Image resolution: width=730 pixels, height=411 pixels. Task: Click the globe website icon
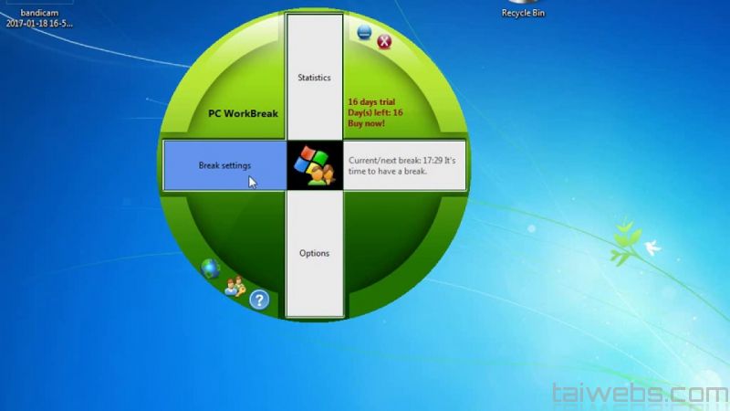pos(211,268)
